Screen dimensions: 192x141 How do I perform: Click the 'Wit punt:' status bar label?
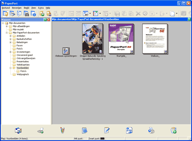pyautogui.click(x=78, y=139)
